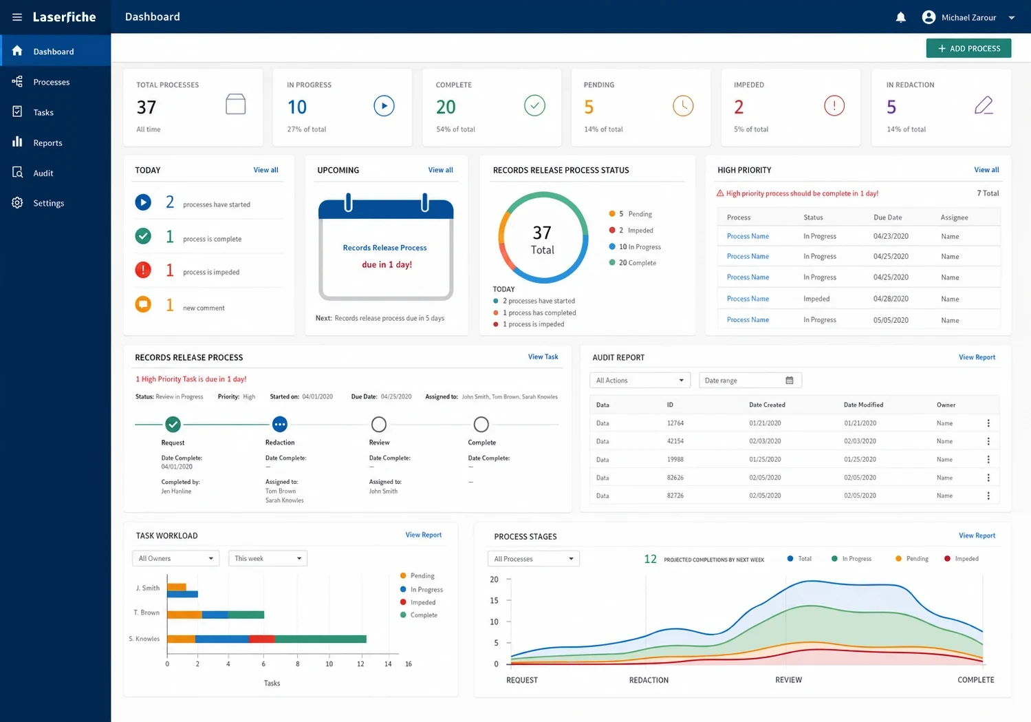Click the completed Request stage marker
Image resolution: width=1031 pixels, height=722 pixels.
tap(173, 424)
